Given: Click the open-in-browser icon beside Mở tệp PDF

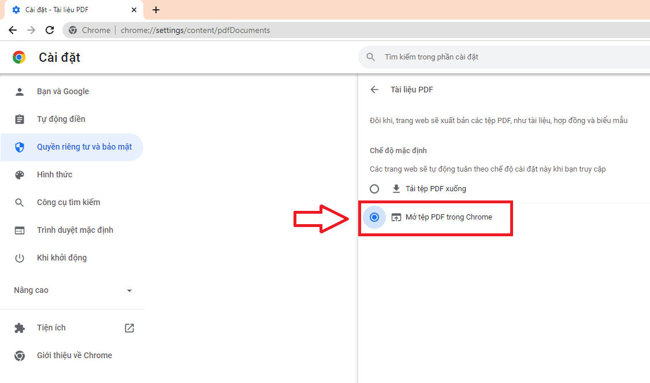Looking at the screenshot, I should (x=396, y=217).
